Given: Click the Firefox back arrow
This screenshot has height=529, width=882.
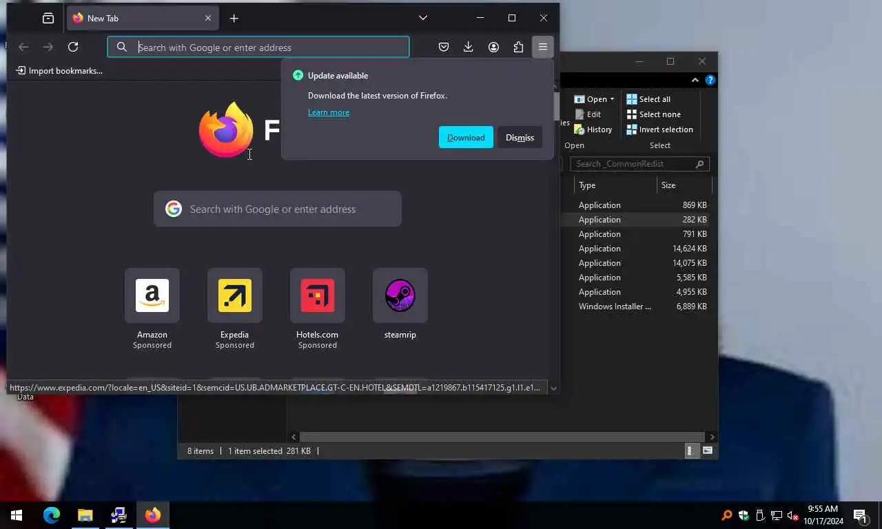Looking at the screenshot, I should (23, 48).
